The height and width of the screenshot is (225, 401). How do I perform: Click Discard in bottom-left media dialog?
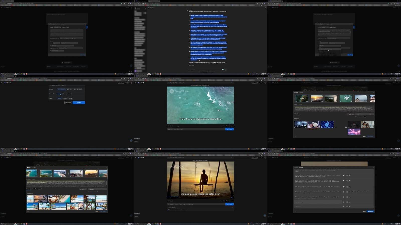click(97, 211)
